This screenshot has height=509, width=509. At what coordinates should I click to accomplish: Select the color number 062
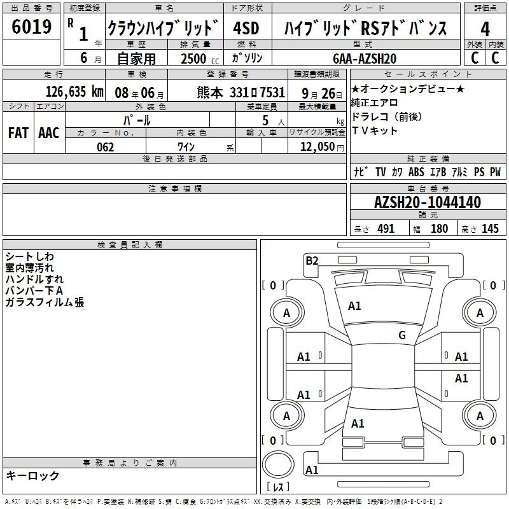105,147
